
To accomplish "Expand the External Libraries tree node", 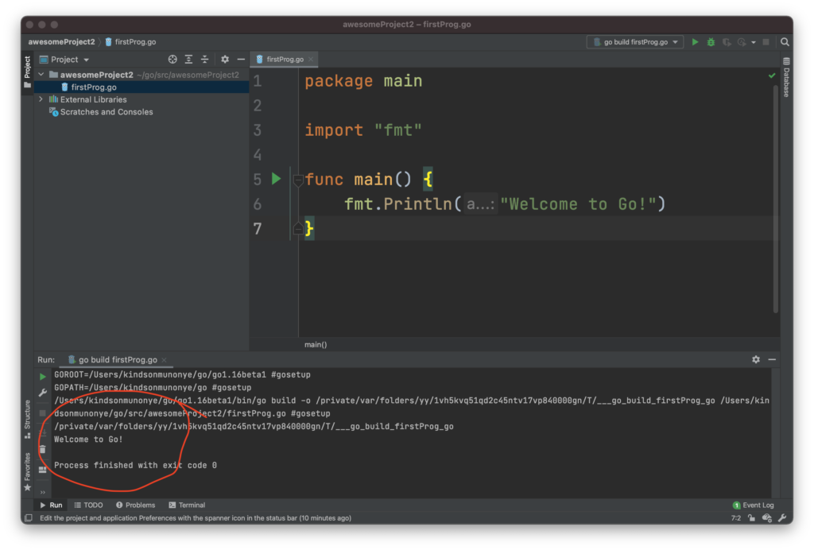I will pyautogui.click(x=41, y=99).
